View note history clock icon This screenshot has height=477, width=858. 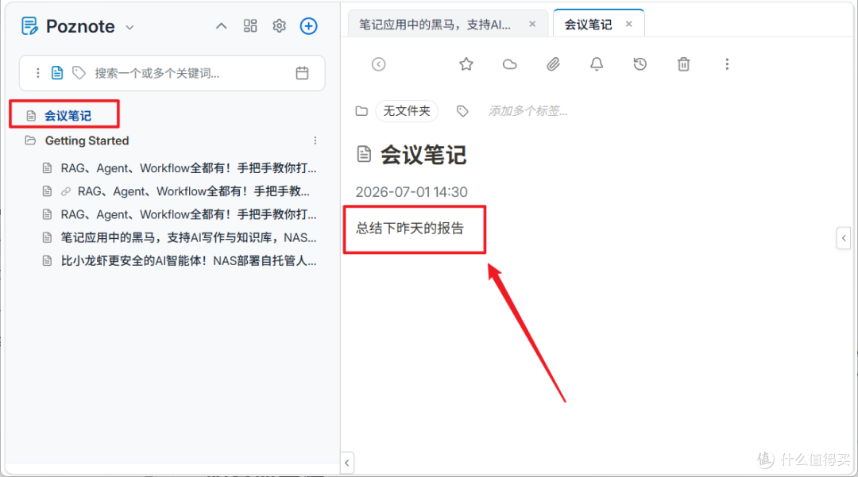(x=640, y=64)
